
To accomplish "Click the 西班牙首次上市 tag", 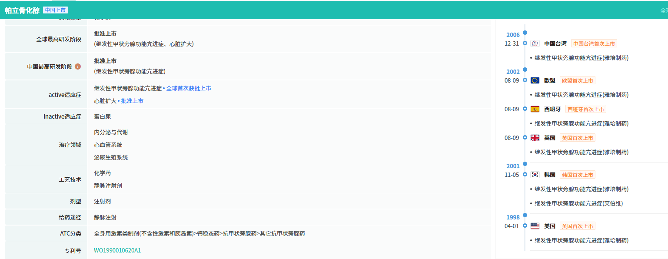I will (x=586, y=109).
